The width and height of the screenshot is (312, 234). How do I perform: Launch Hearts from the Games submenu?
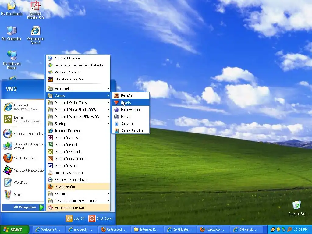131,103
